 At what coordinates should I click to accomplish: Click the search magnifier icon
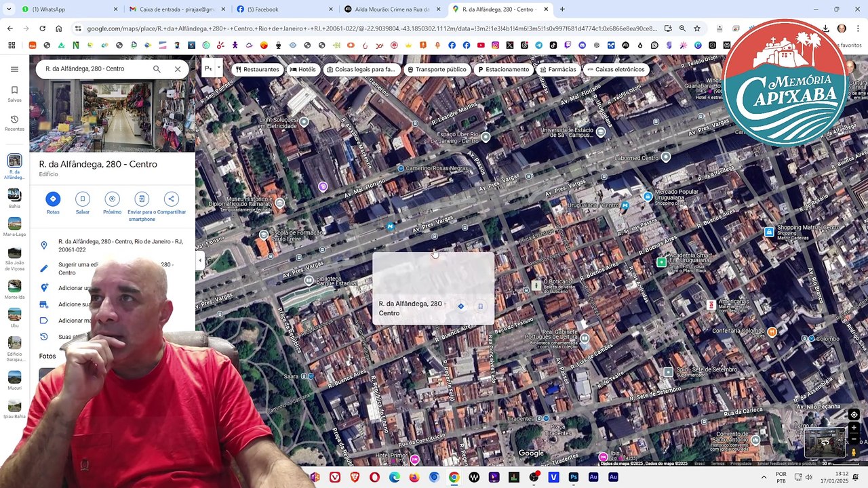point(157,69)
